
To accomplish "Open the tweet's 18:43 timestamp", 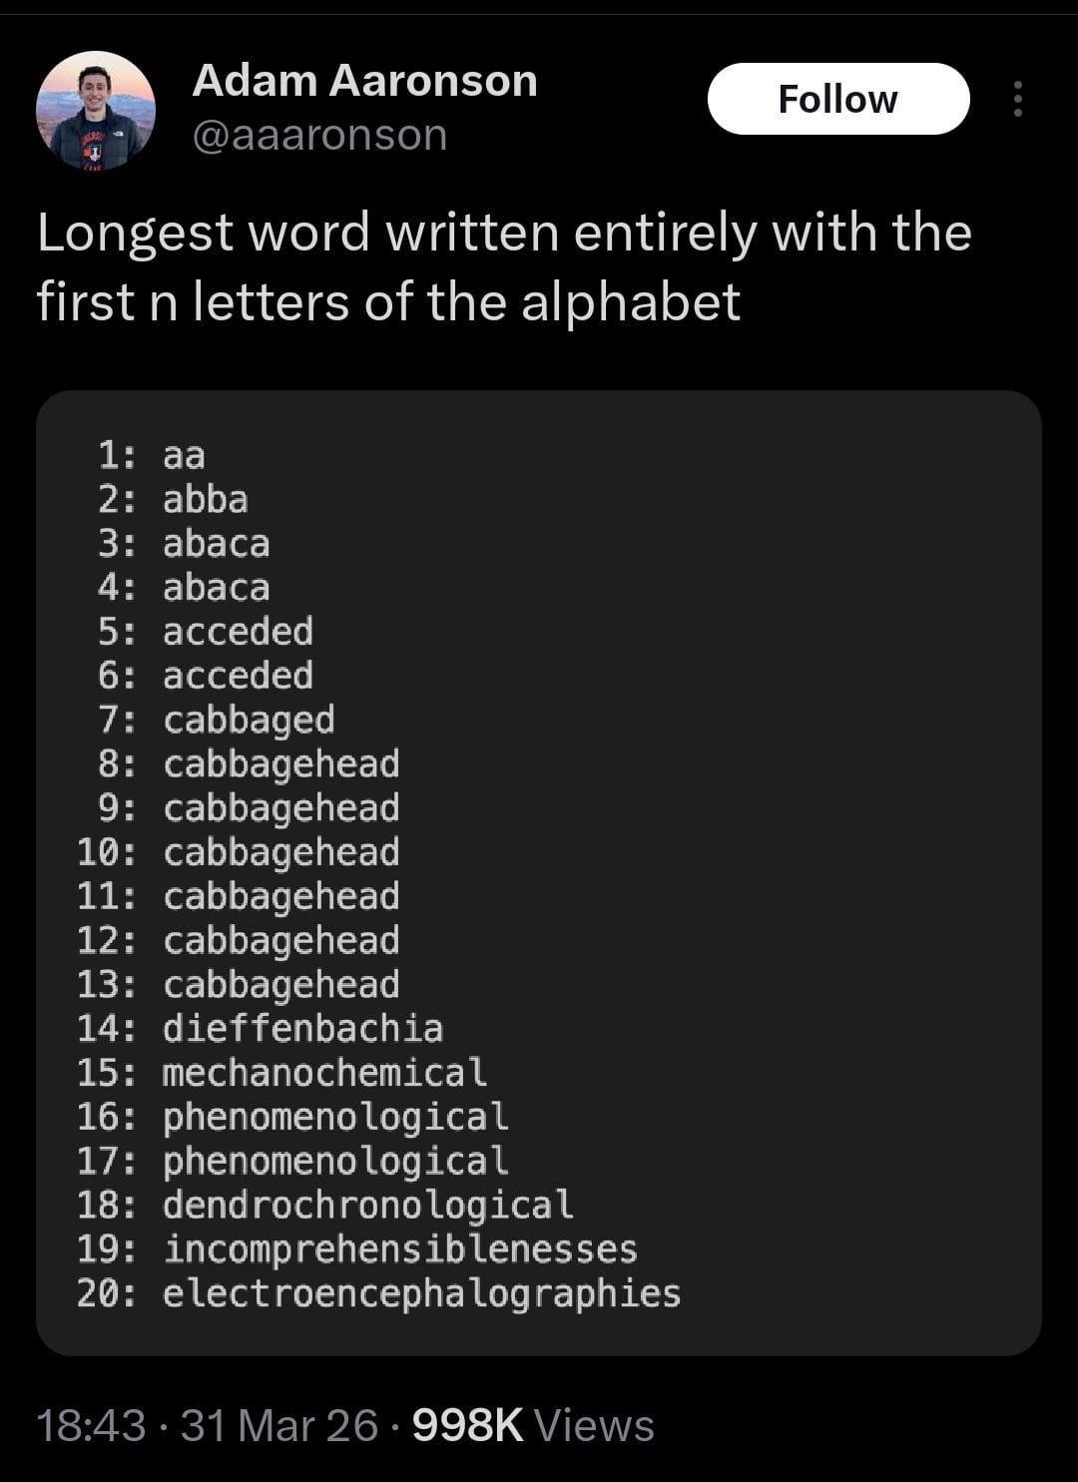I will (x=91, y=1425).
